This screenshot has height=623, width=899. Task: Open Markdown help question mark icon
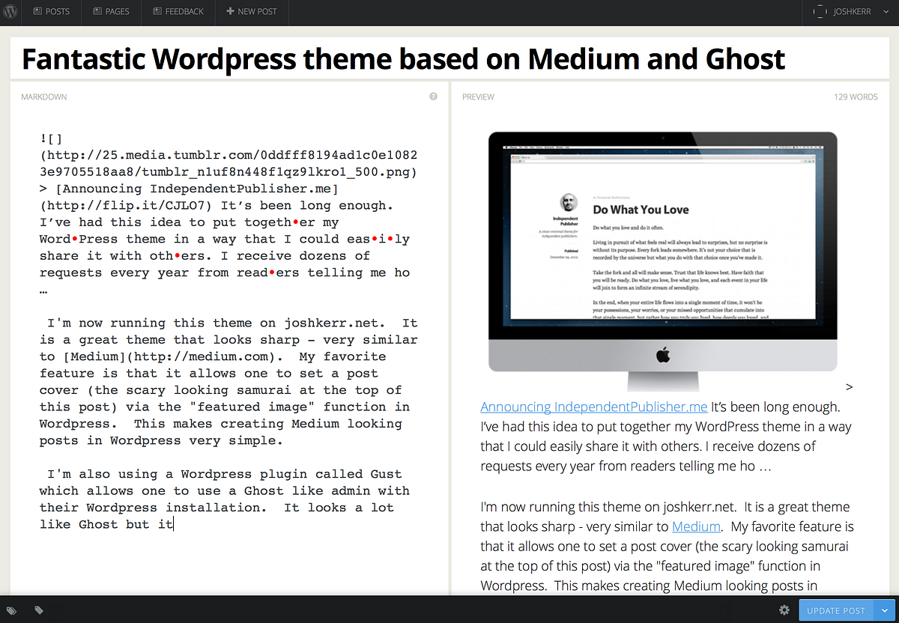click(433, 97)
